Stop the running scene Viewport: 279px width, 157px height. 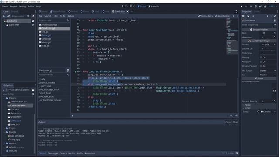[x=251, y=7]
